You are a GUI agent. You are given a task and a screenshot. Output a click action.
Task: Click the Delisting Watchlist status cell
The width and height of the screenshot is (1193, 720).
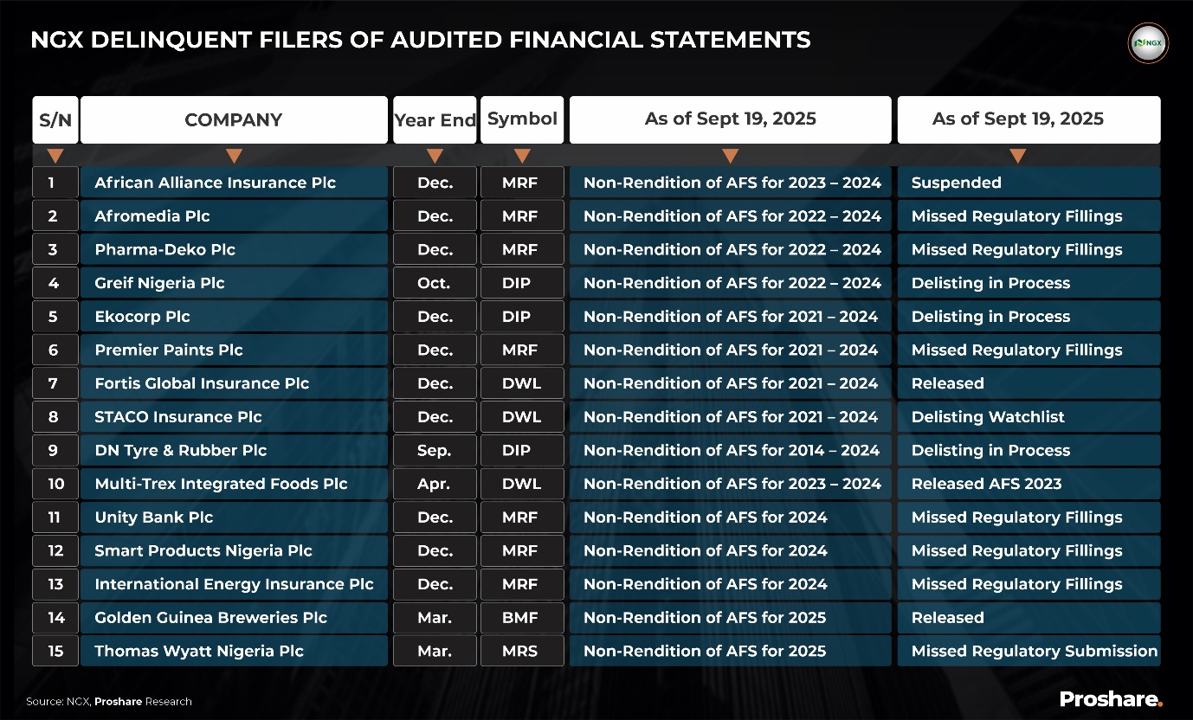pyautogui.click(x=988, y=417)
